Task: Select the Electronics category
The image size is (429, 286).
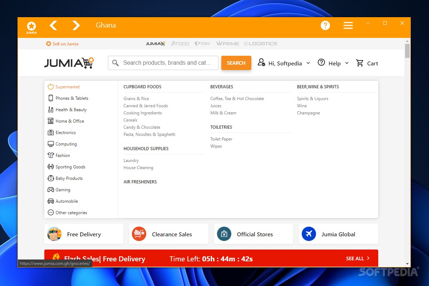Action: (x=66, y=133)
